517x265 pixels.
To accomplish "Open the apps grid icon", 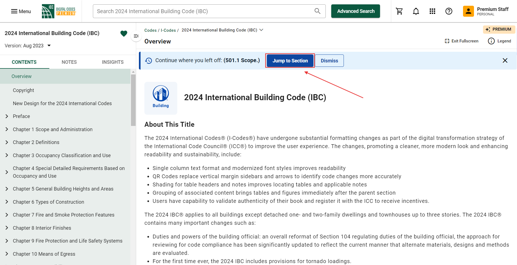I will click(x=432, y=11).
